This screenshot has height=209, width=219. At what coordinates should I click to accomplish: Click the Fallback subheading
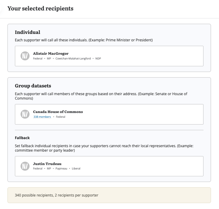pos(22,138)
